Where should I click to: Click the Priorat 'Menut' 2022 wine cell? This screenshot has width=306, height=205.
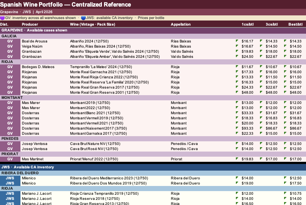click(x=94, y=159)
